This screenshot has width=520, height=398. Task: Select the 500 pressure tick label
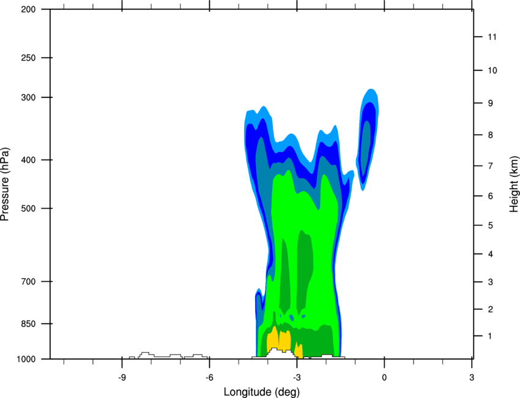(28, 208)
